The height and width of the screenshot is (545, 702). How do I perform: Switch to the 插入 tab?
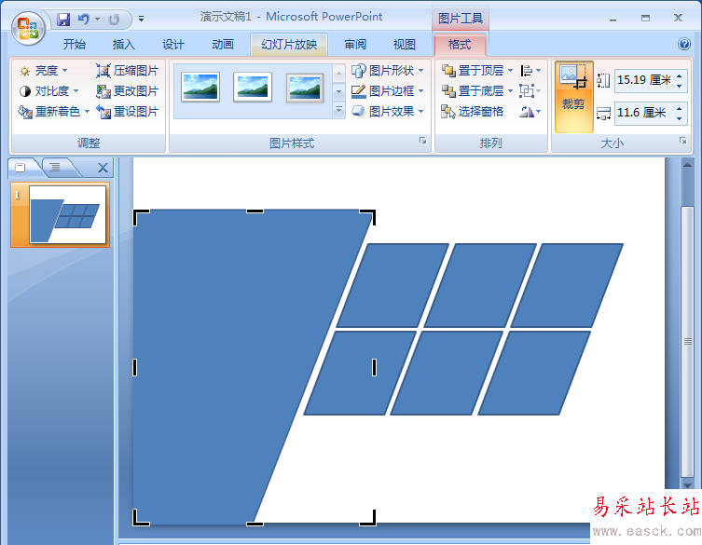124,45
